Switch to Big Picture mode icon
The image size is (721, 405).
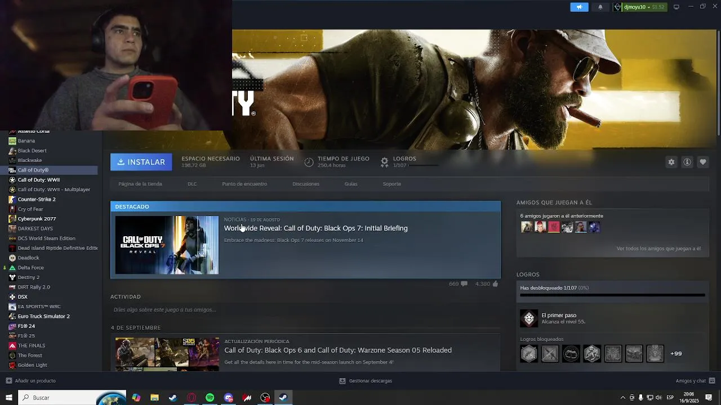[x=677, y=7]
